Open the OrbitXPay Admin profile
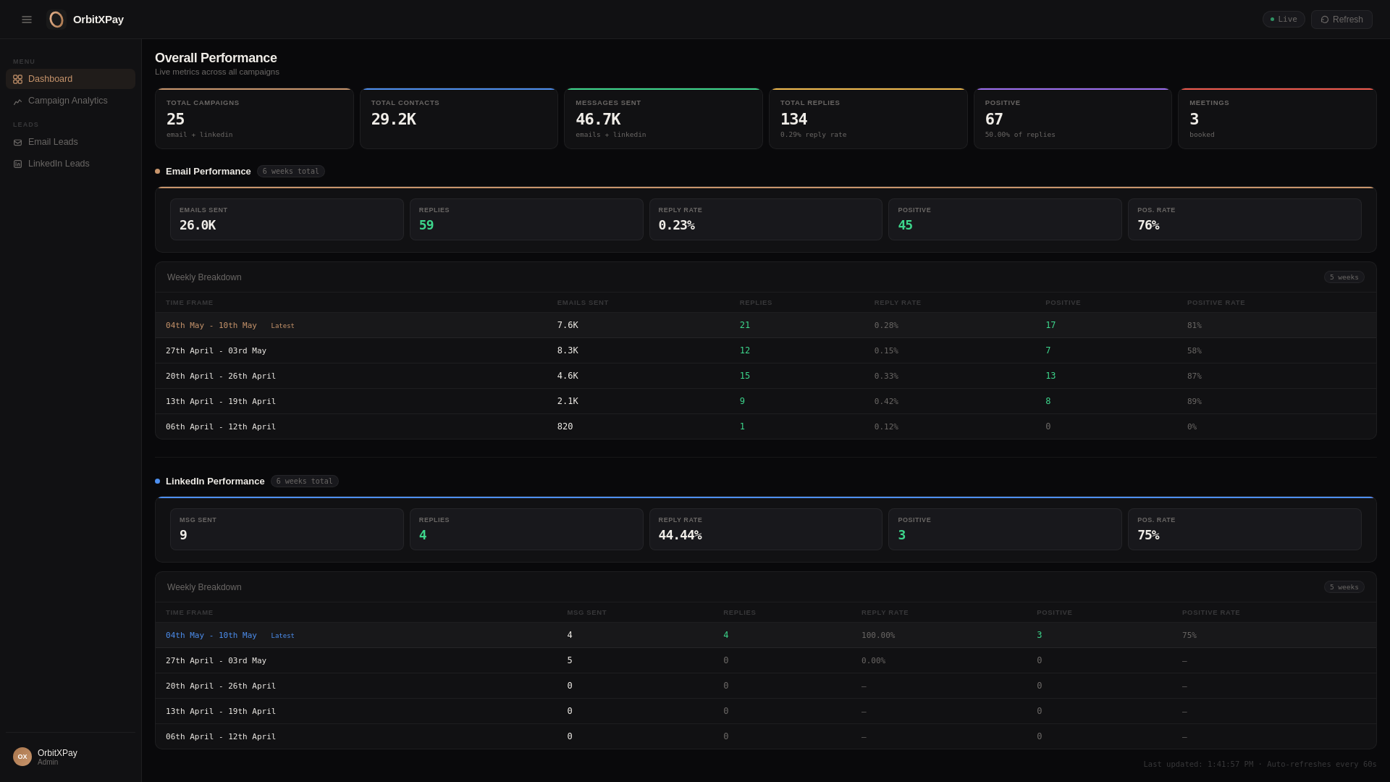Viewport: 1390px width, 782px height. tap(70, 757)
